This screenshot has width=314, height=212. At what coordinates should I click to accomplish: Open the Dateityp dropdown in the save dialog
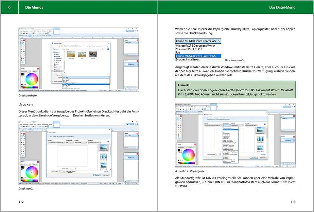(x=86, y=77)
